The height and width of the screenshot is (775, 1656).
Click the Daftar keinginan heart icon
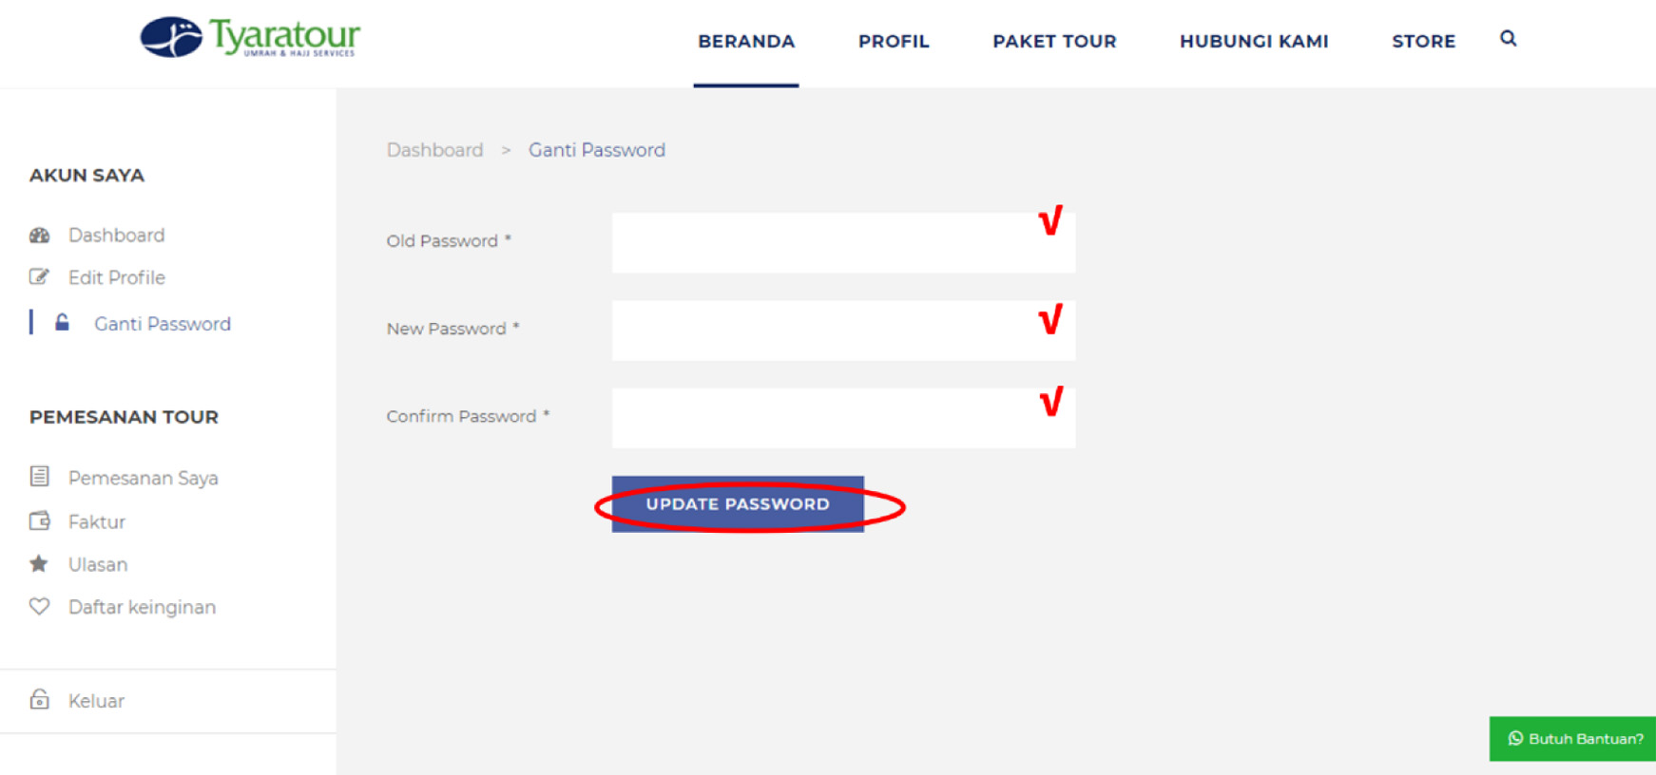[x=39, y=606]
